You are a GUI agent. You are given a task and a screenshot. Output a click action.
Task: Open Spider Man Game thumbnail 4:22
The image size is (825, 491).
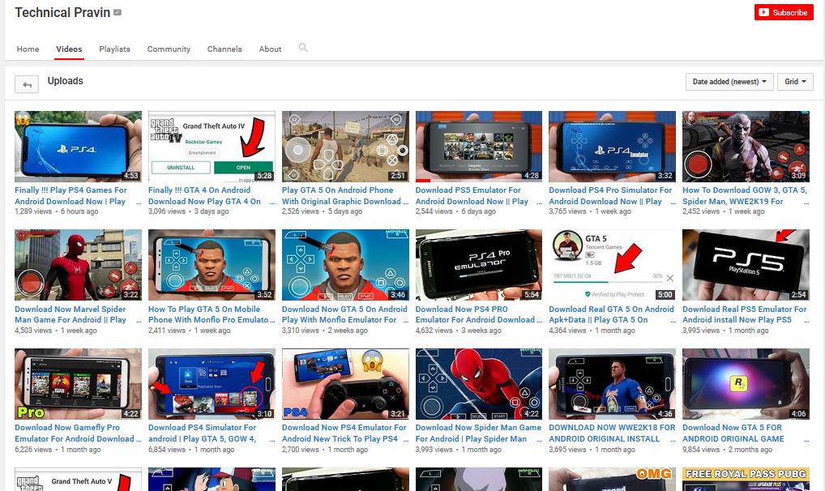[x=479, y=383]
